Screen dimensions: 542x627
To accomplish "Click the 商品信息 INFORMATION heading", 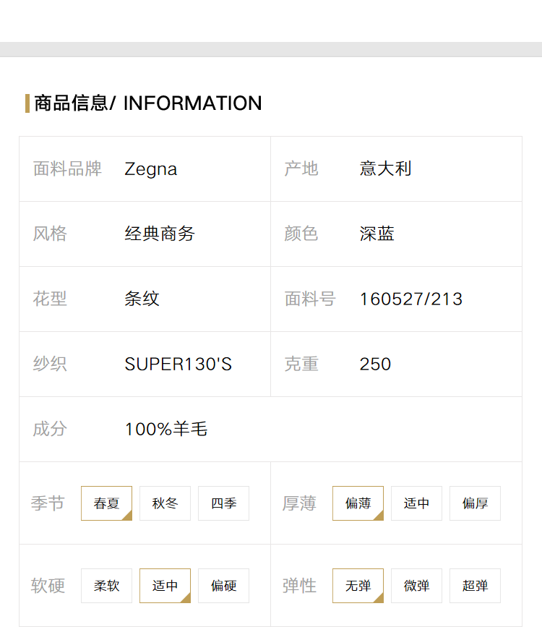I will [x=148, y=103].
